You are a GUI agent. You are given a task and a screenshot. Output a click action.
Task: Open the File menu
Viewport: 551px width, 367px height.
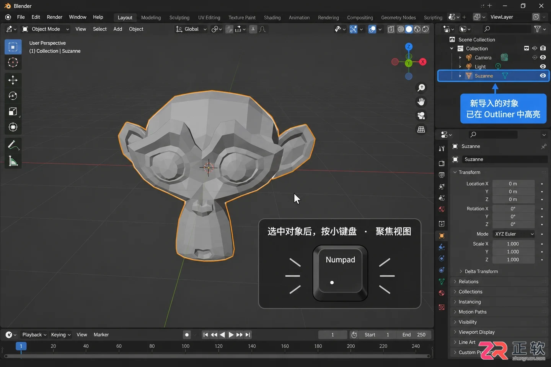click(21, 17)
